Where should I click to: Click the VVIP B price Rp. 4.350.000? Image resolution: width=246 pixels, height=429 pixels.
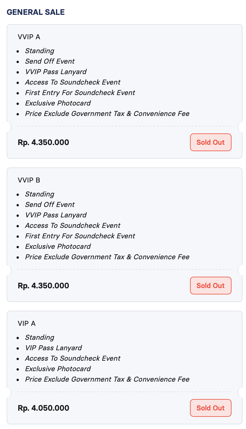44,286
